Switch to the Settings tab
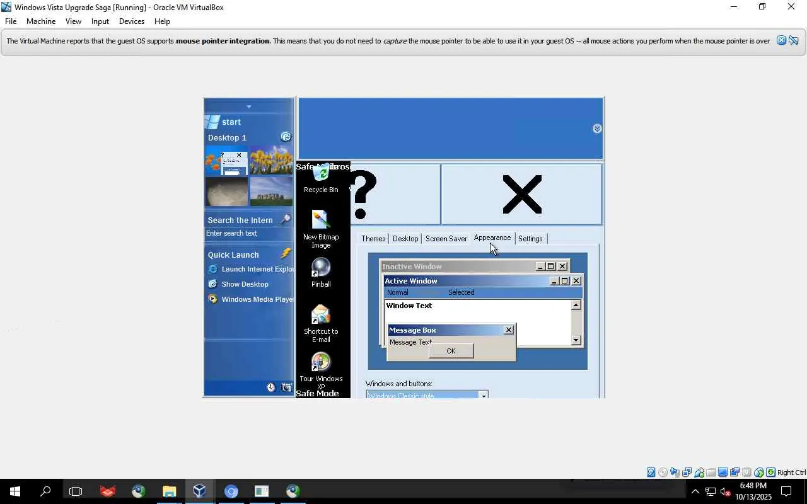 click(530, 239)
